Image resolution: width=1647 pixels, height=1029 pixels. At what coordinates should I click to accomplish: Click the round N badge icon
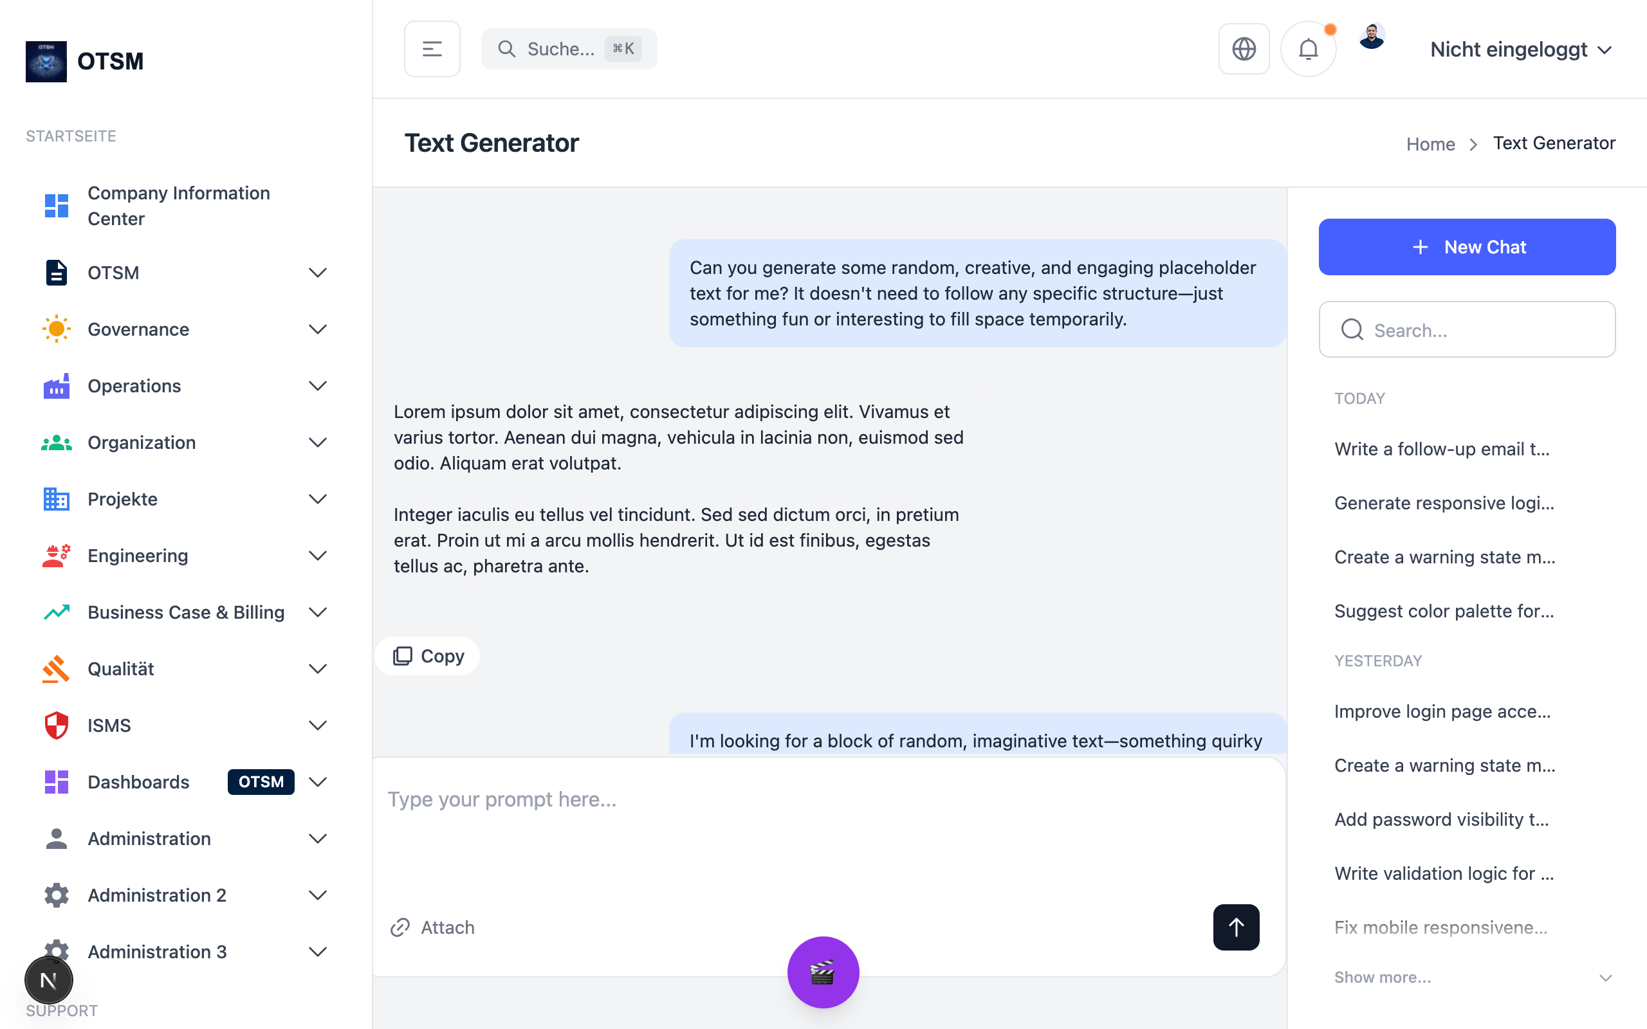(x=48, y=980)
